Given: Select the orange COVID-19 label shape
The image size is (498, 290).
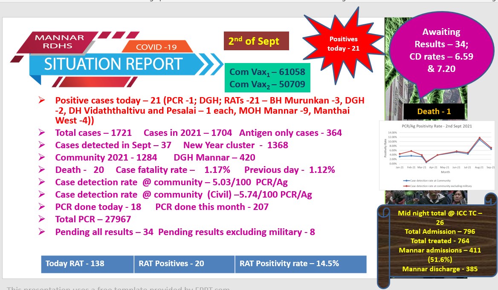Looking at the screenshot, I should click(x=157, y=47).
